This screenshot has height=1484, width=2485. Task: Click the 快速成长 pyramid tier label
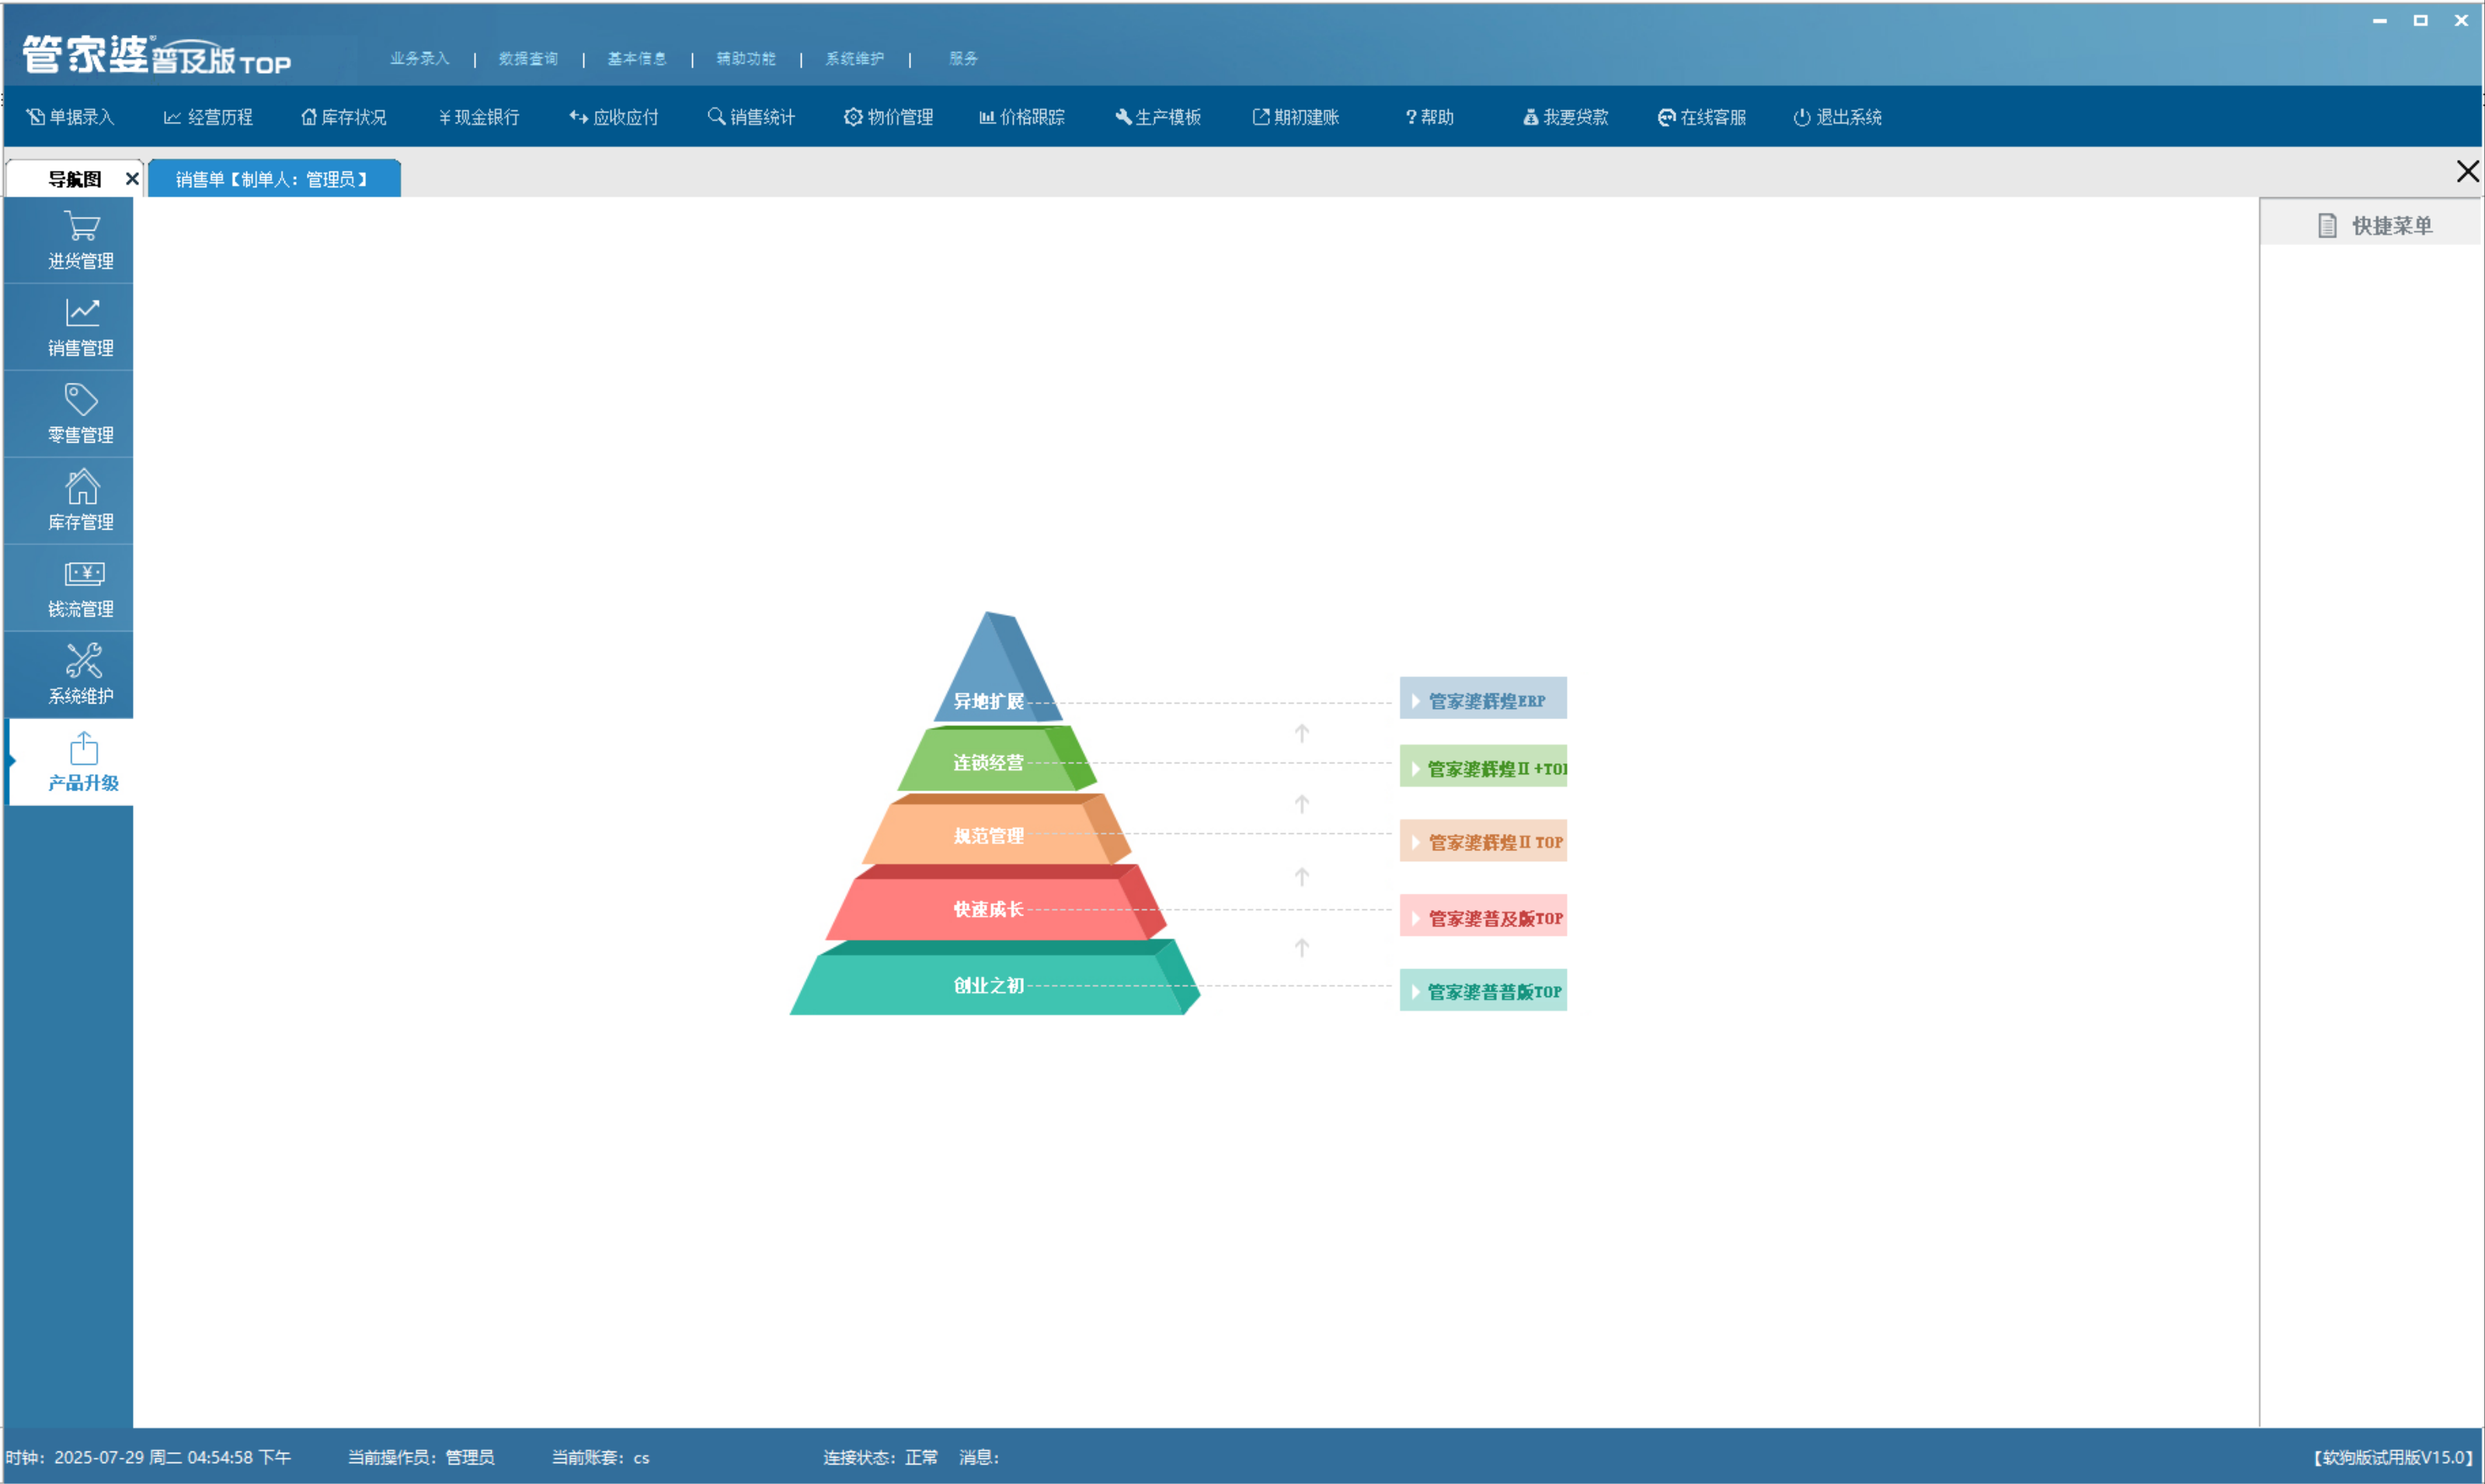coord(988,909)
